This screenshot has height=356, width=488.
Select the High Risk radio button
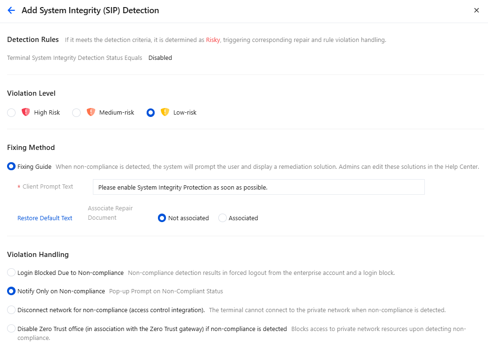point(11,112)
